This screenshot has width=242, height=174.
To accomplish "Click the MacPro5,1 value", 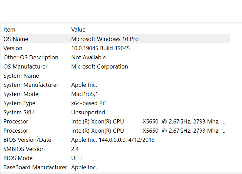I will [x=85, y=94].
